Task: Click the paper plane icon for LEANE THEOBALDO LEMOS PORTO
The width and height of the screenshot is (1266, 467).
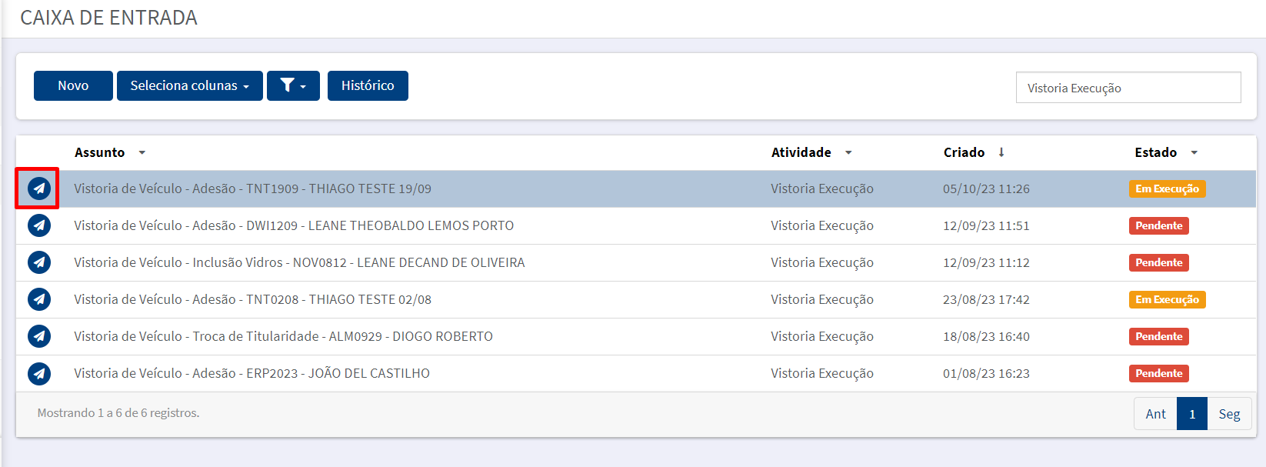Action: [39, 225]
